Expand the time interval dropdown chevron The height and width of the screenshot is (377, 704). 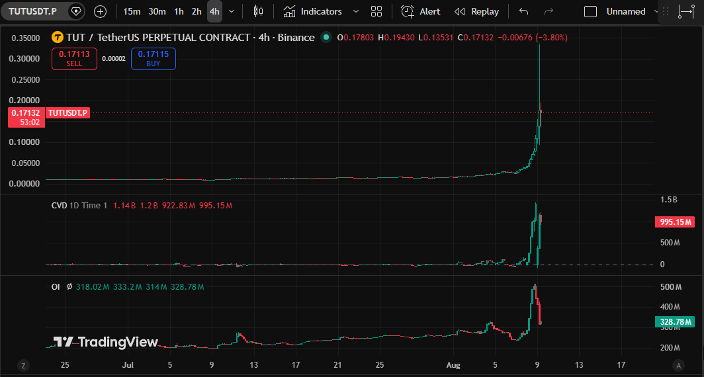(232, 12)
